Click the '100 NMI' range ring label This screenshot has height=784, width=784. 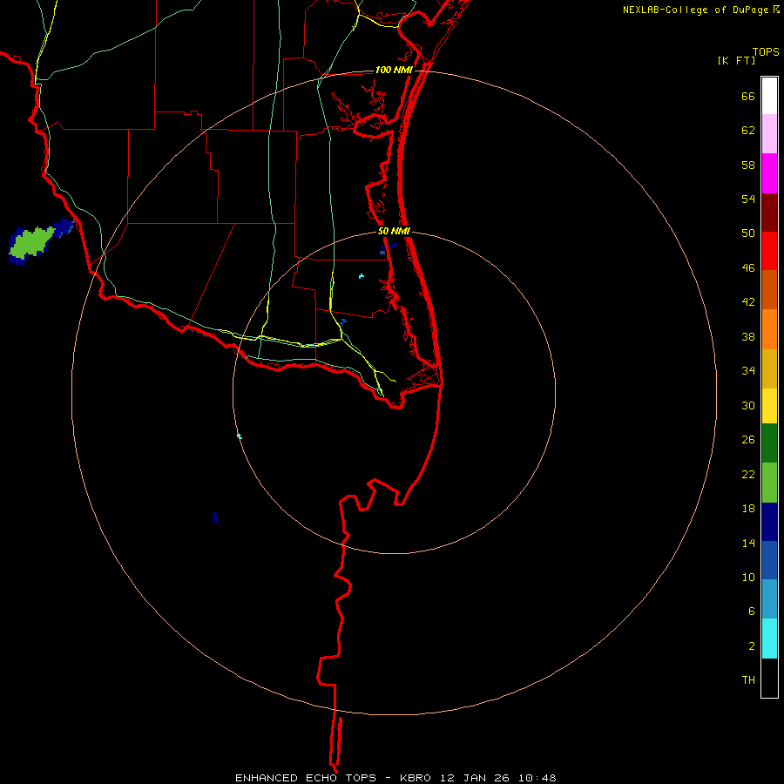394,70
